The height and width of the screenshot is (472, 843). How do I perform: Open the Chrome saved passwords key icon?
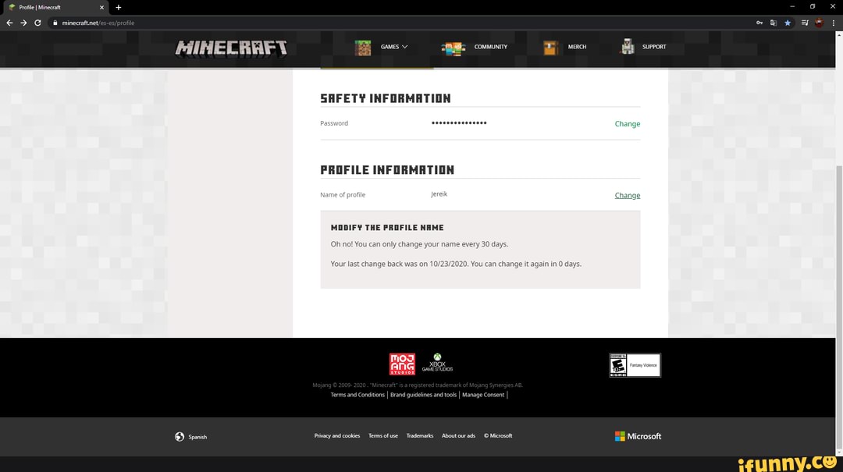click(759, 23)
